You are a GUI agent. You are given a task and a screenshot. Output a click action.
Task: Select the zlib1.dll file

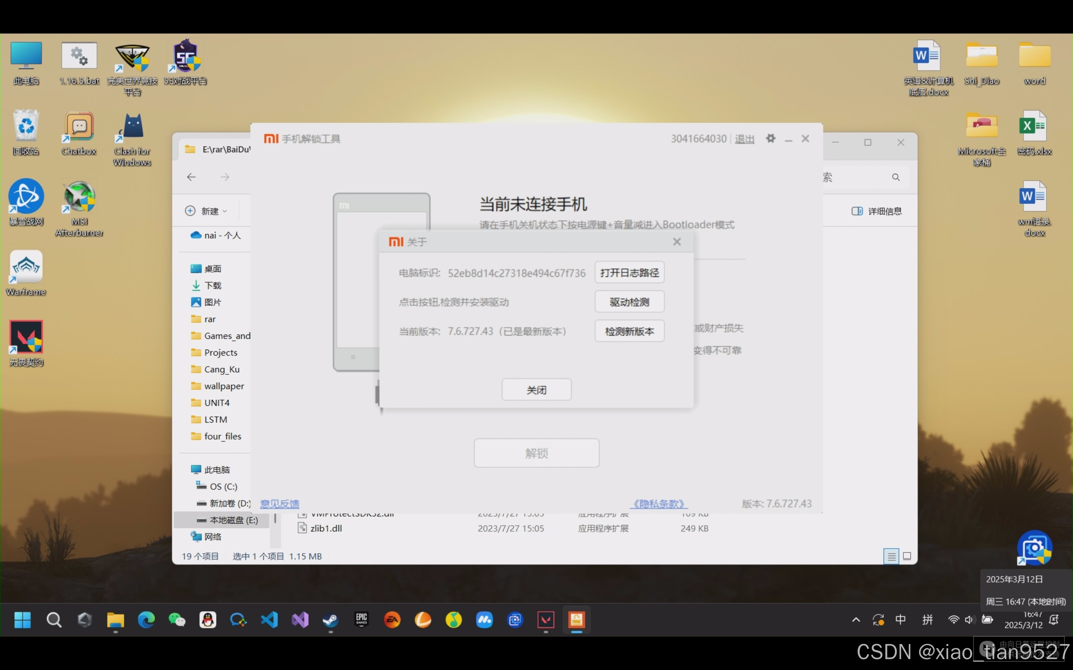click(x=326, y=528)
